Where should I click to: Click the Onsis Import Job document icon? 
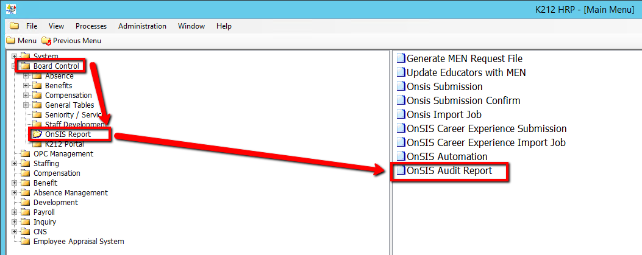coord(401,115)
